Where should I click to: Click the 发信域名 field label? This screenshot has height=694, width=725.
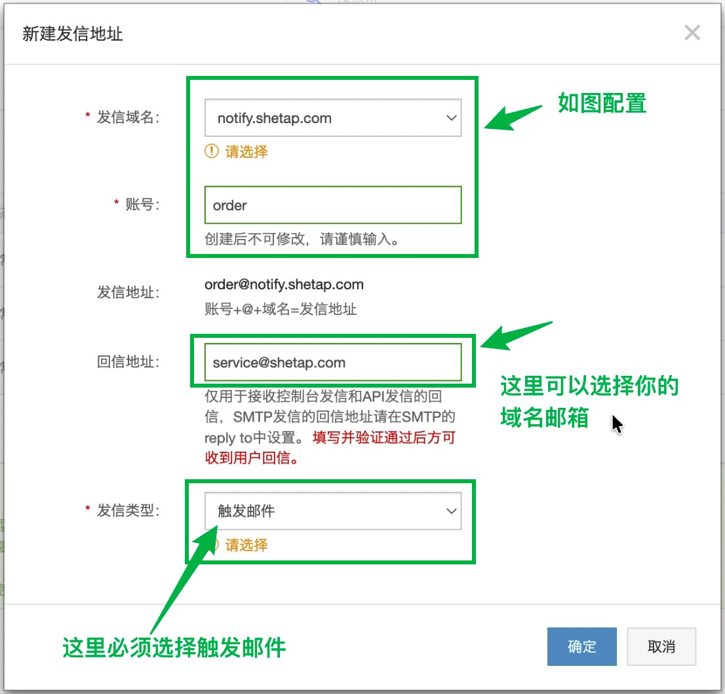(128, 117)
